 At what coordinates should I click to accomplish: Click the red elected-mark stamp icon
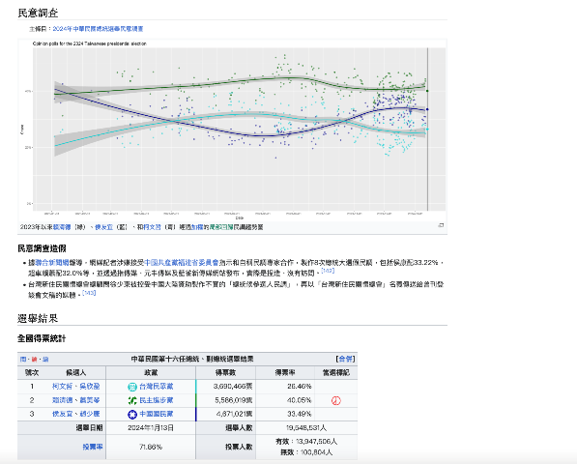(336, 400)
